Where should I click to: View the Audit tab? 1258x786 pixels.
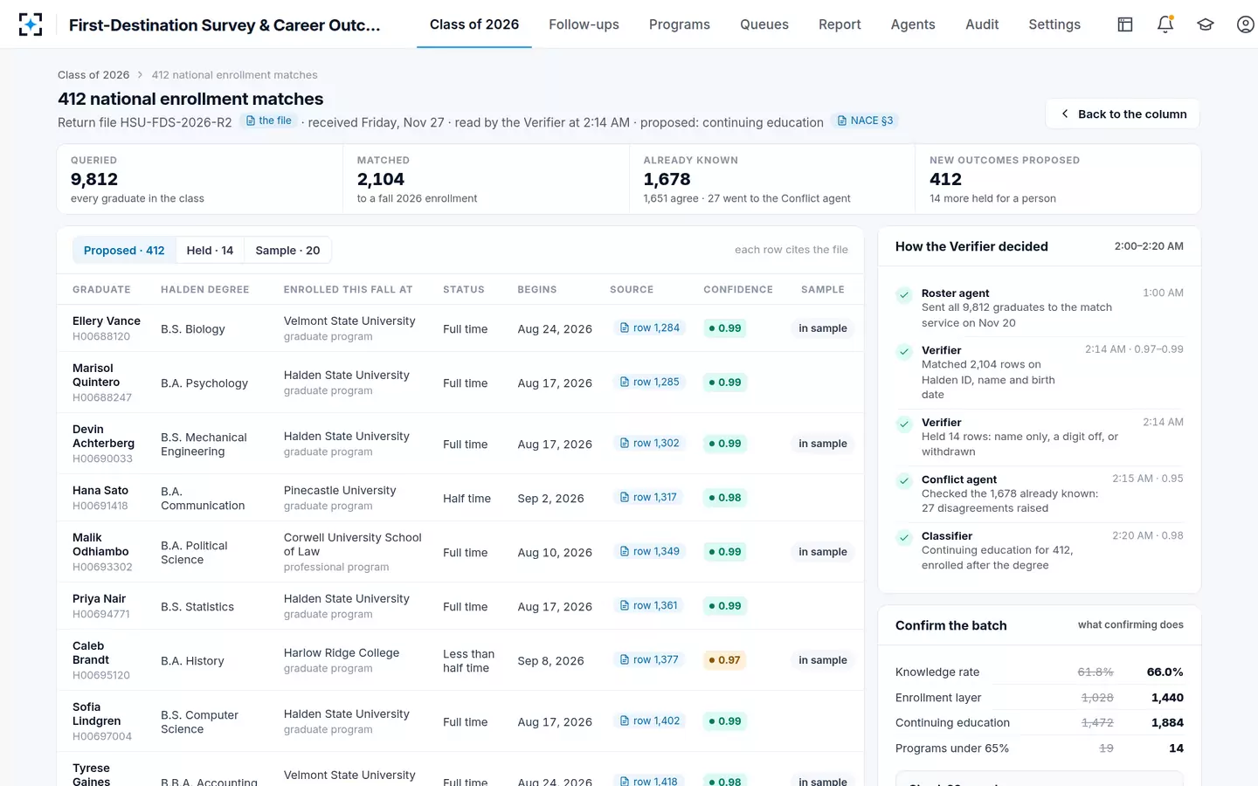click(982, 24)
